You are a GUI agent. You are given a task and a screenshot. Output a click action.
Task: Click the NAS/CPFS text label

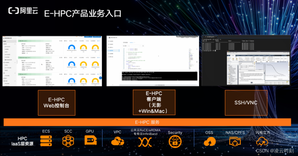[x=235, y=133]
